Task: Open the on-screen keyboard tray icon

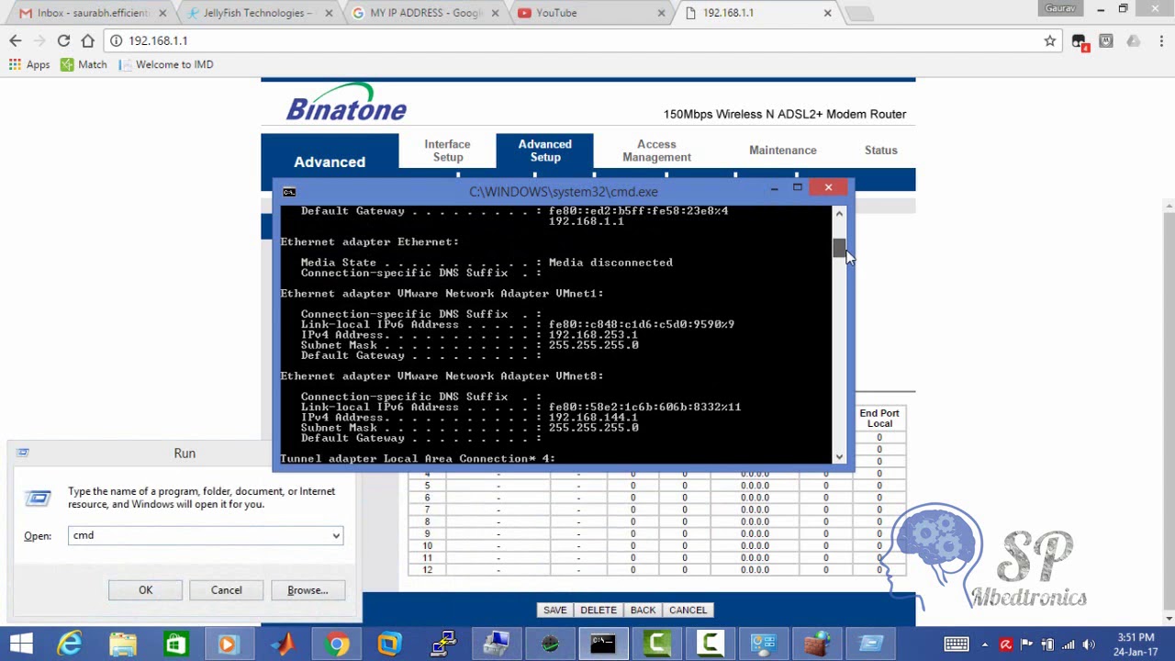Action: pos(957,644)
